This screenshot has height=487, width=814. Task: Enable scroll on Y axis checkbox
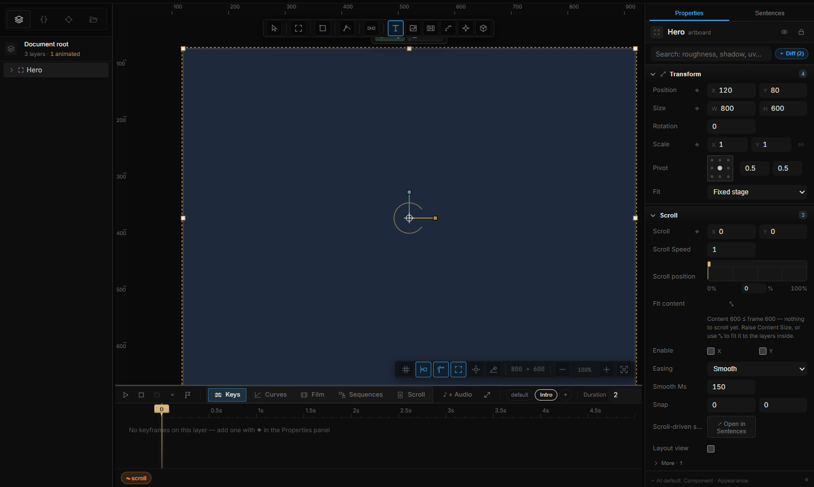[x=763, y=351]
